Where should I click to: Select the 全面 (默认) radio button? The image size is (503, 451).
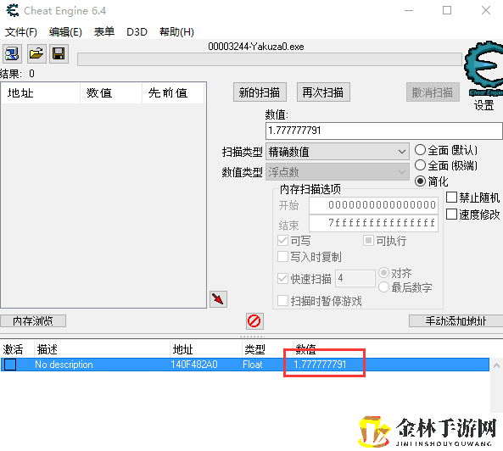click(420, 150)
